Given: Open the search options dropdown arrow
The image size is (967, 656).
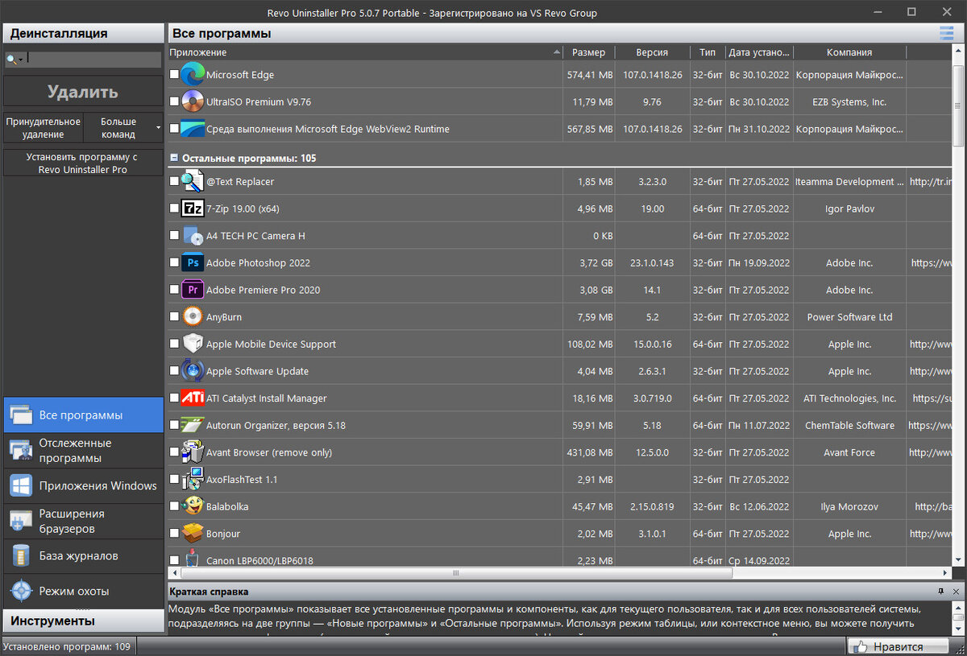Looking at the screenshot, I should (x=20, y=60).
